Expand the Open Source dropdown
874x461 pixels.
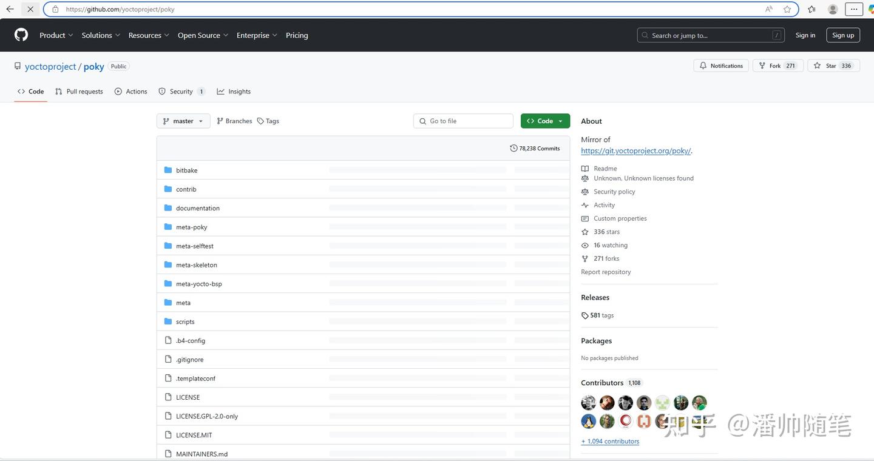[203, 35]
